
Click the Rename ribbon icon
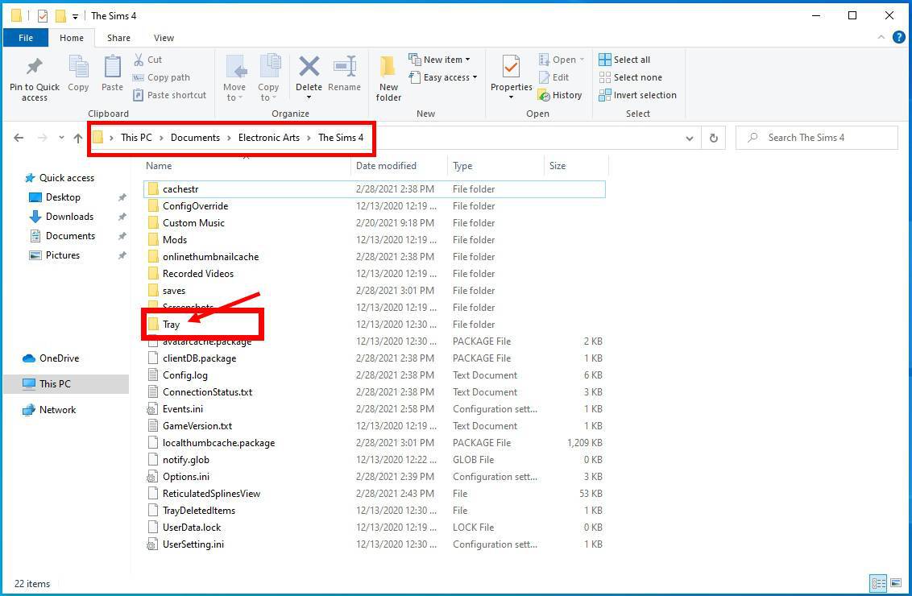344,66
